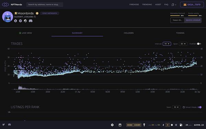Select the lightning bolt speed icon
Screen dimensions: 206x129
(x=168, y=125)
